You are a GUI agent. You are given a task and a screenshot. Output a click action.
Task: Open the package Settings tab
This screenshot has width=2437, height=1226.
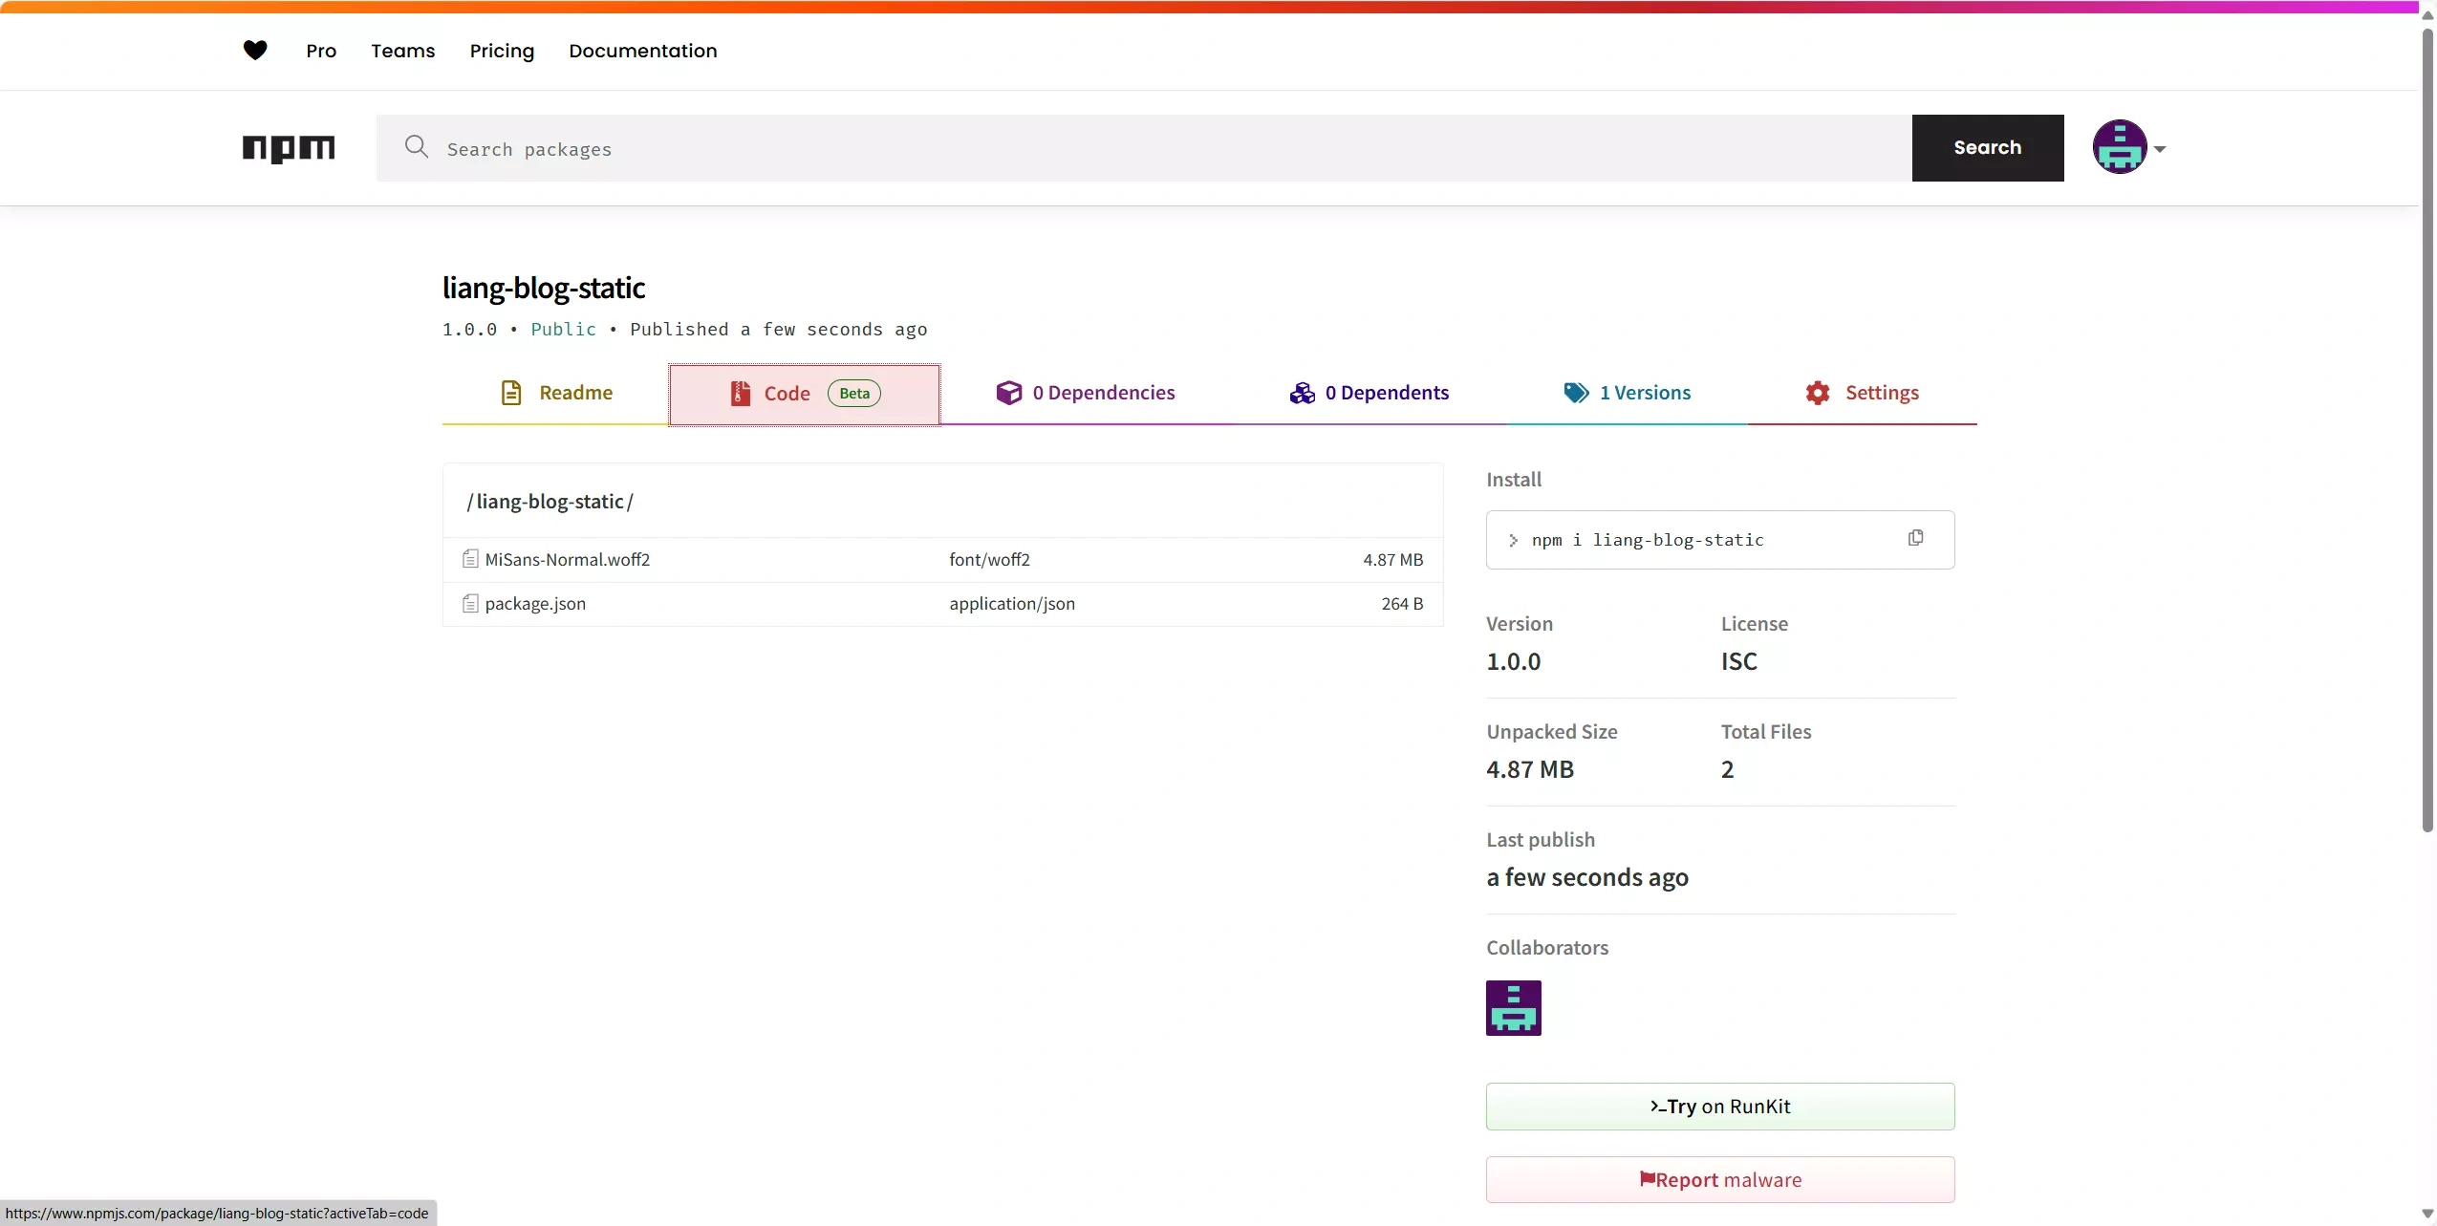pyautogui.click(x=1862, y=393)
